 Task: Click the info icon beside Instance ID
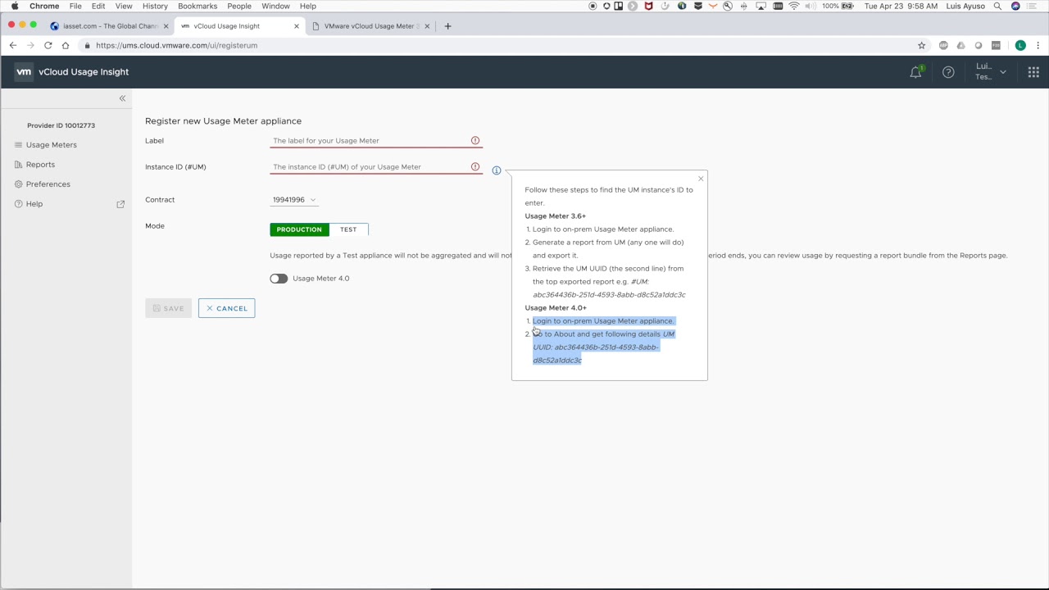(497, 170)
